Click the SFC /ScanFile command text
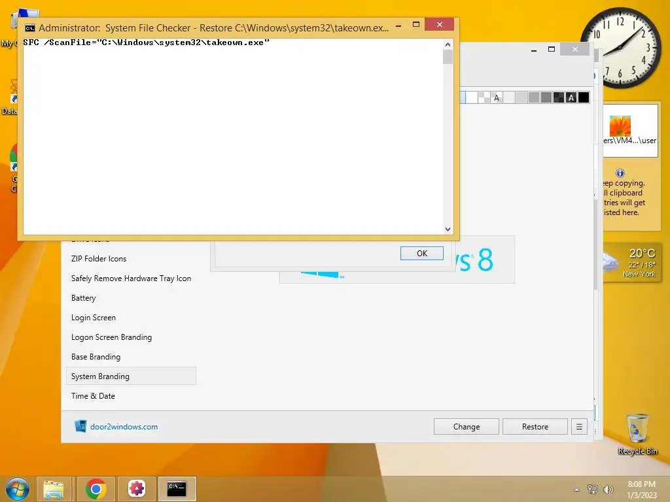The image size is (670, 502). click(x=146, y=42)
